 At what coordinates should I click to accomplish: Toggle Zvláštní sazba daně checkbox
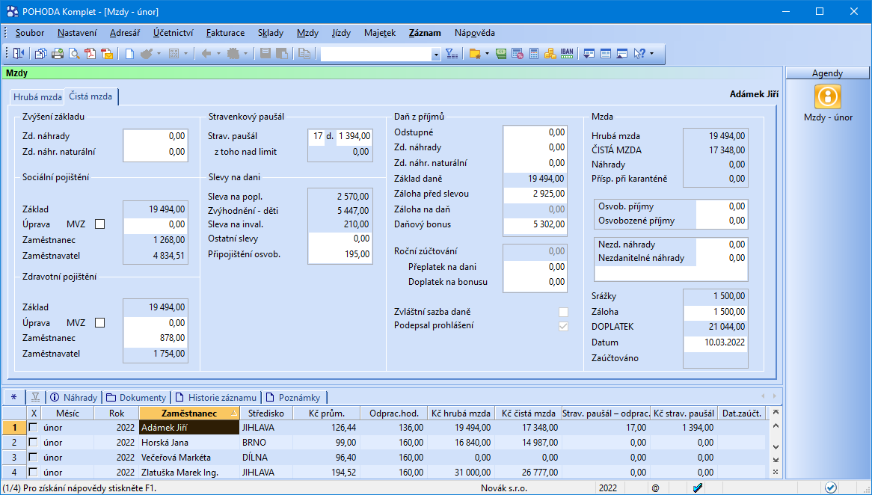563,312
